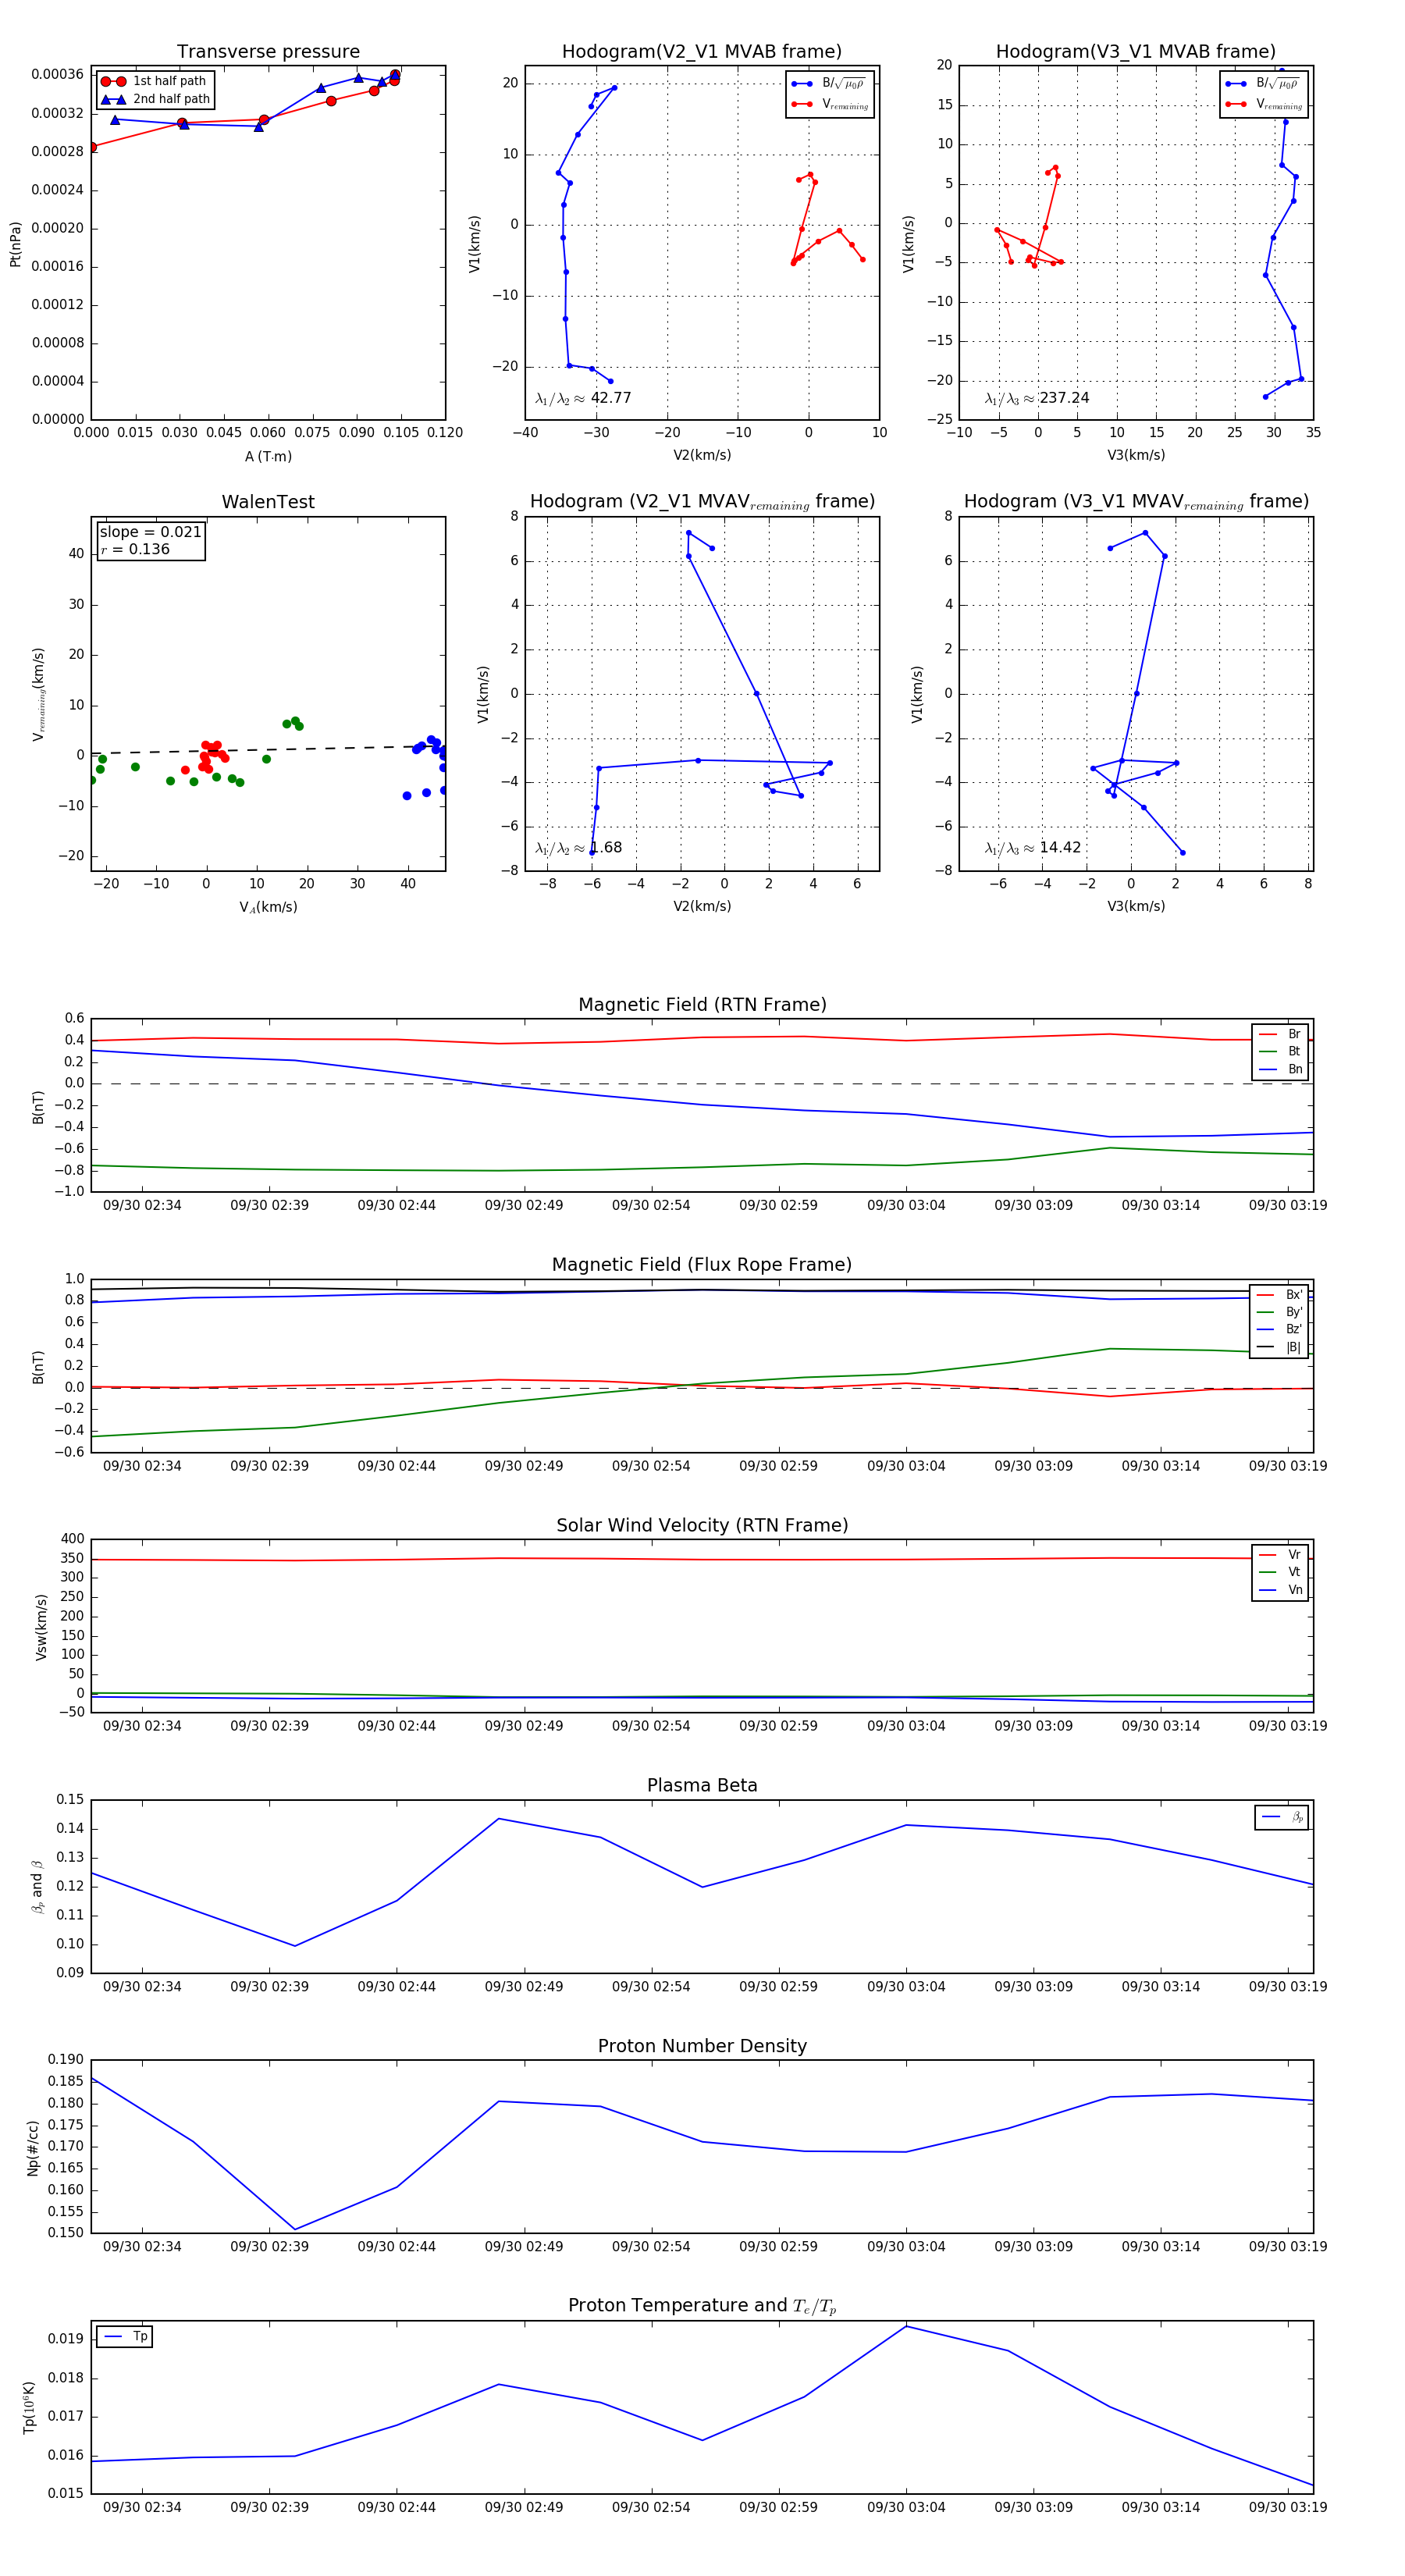Click 09/30 02:59 tick under Plasma Beta plot
This screenshot has width=1405, height=2576.
778,1986
